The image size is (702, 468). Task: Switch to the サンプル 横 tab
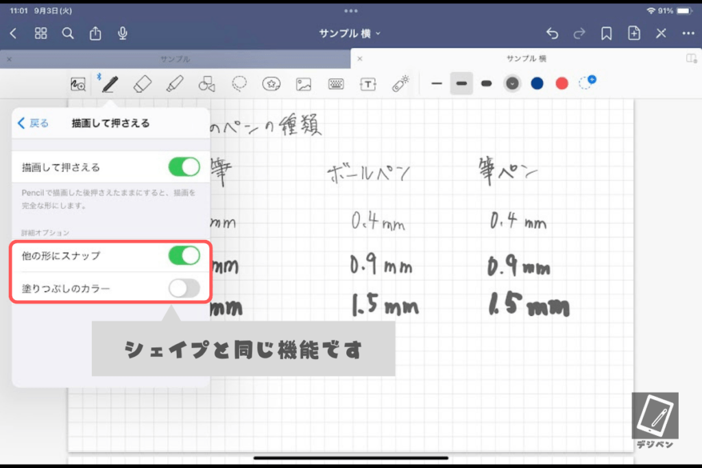526,59
